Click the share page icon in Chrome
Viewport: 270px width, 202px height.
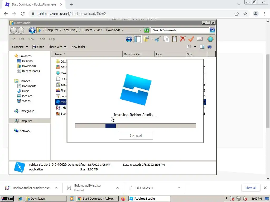237,14
